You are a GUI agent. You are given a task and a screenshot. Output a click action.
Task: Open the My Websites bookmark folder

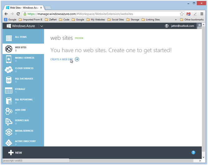[x=96, y=20]
